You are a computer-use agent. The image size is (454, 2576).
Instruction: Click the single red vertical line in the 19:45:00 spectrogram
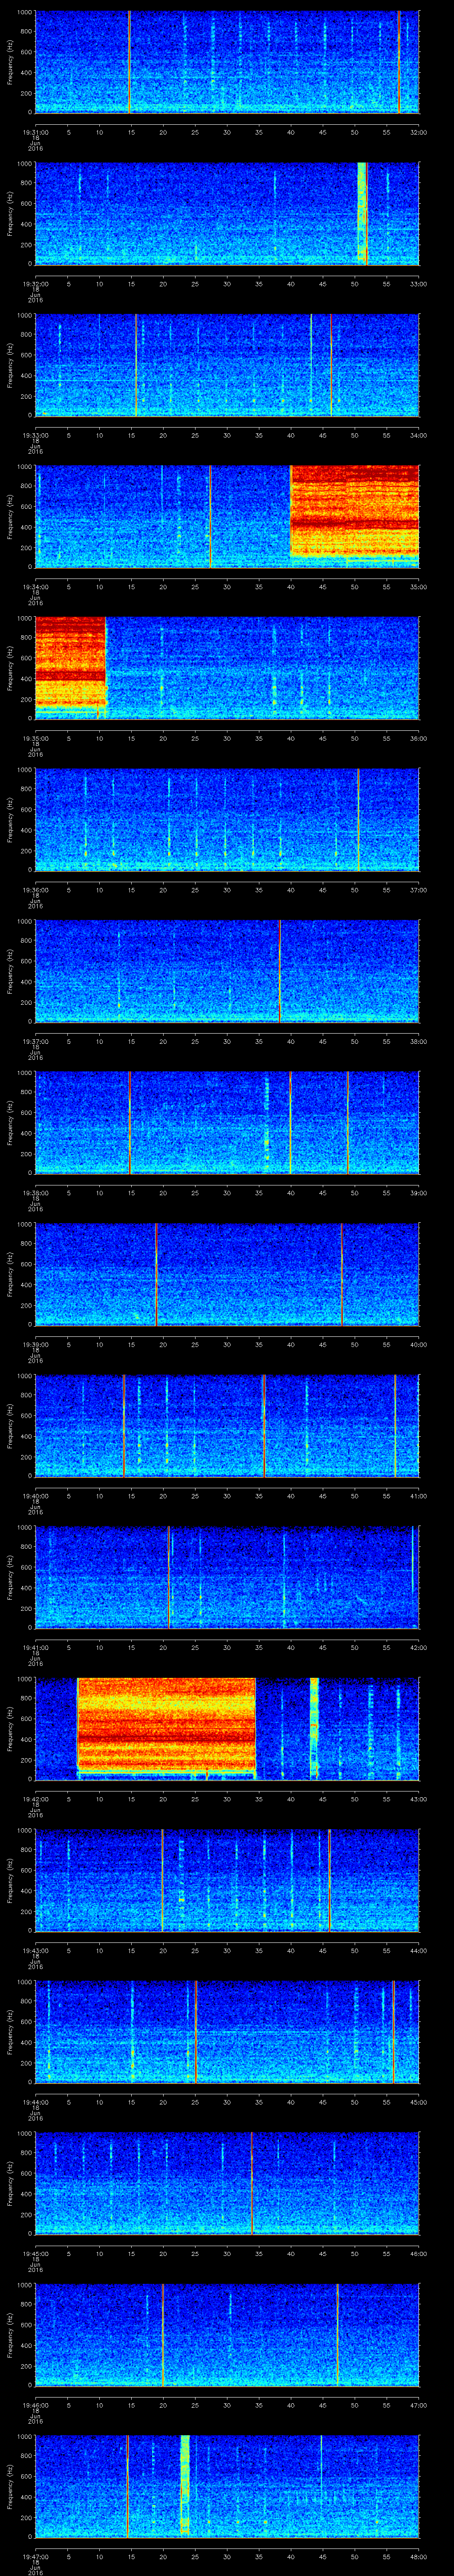252,2184
